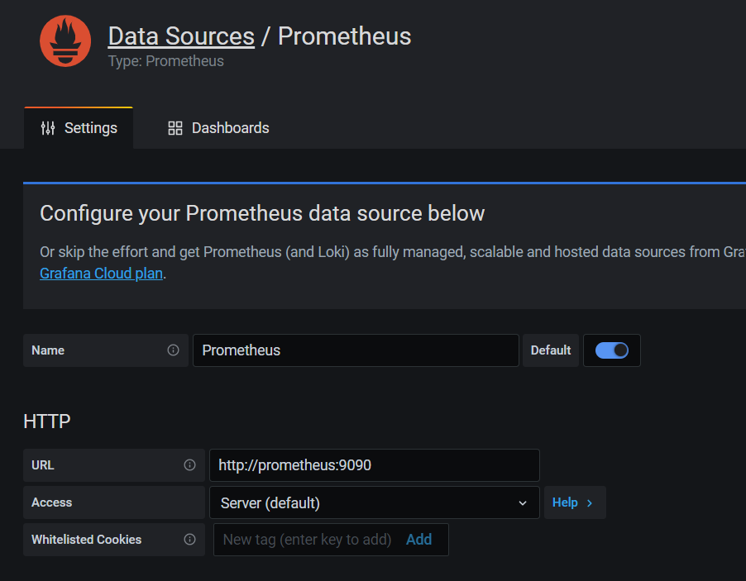Click the Whitelisted Cookies info icon
The height and width of the screenshot is (581, 746).
189,540
